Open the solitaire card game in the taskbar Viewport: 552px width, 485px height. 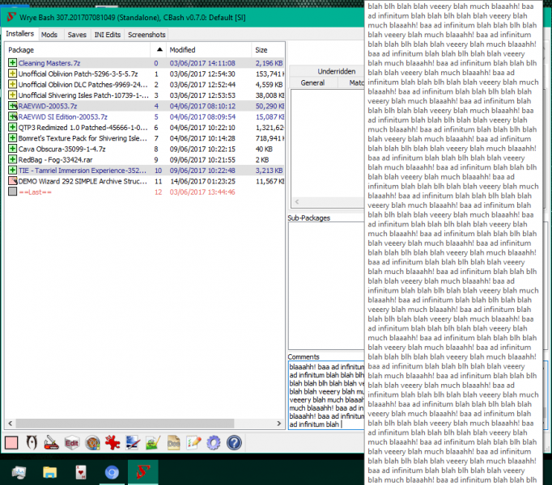tap(81, 472)
